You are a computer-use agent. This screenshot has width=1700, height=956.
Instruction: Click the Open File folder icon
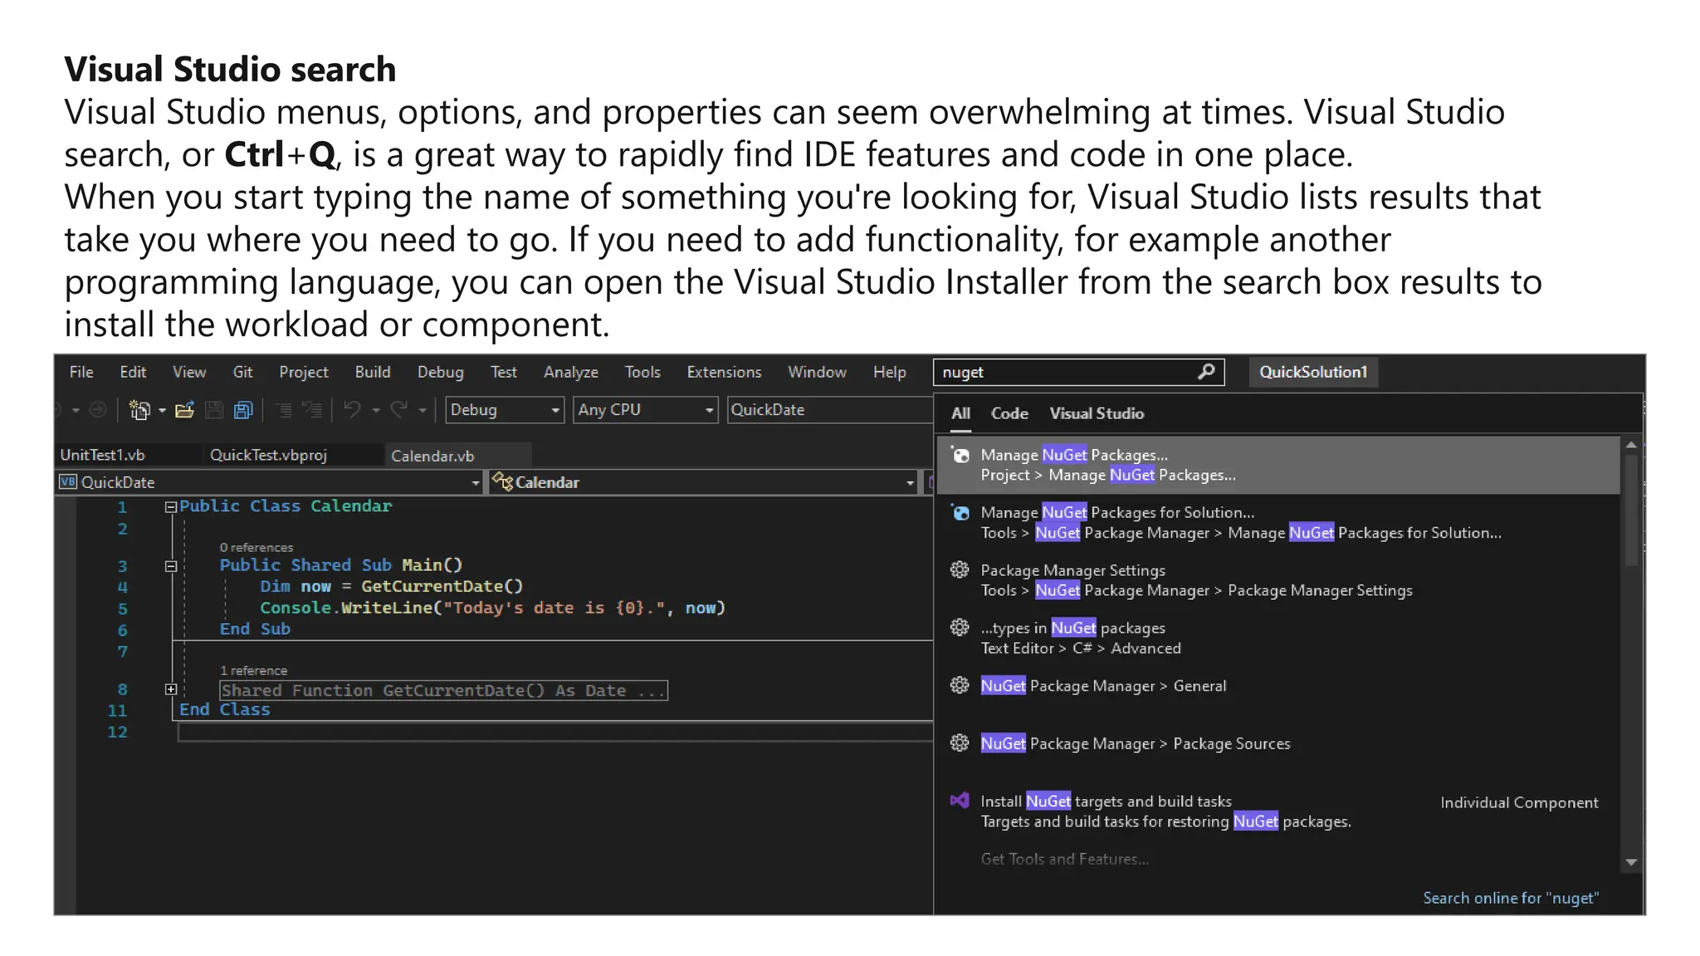click(184, 410)
